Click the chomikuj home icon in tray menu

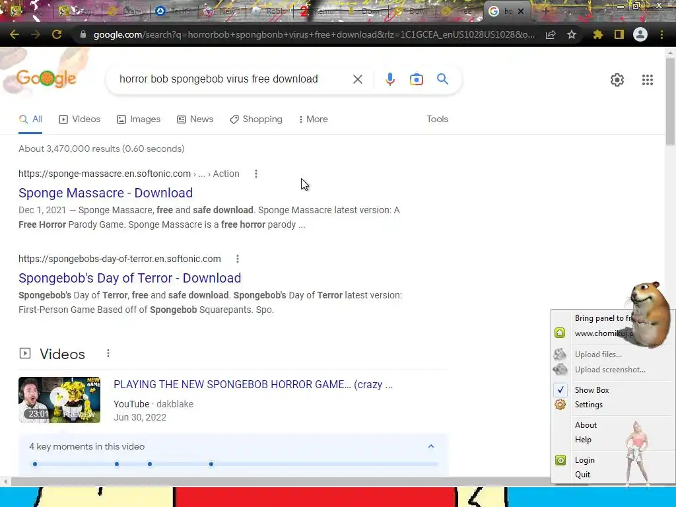(x=560, y=333)
